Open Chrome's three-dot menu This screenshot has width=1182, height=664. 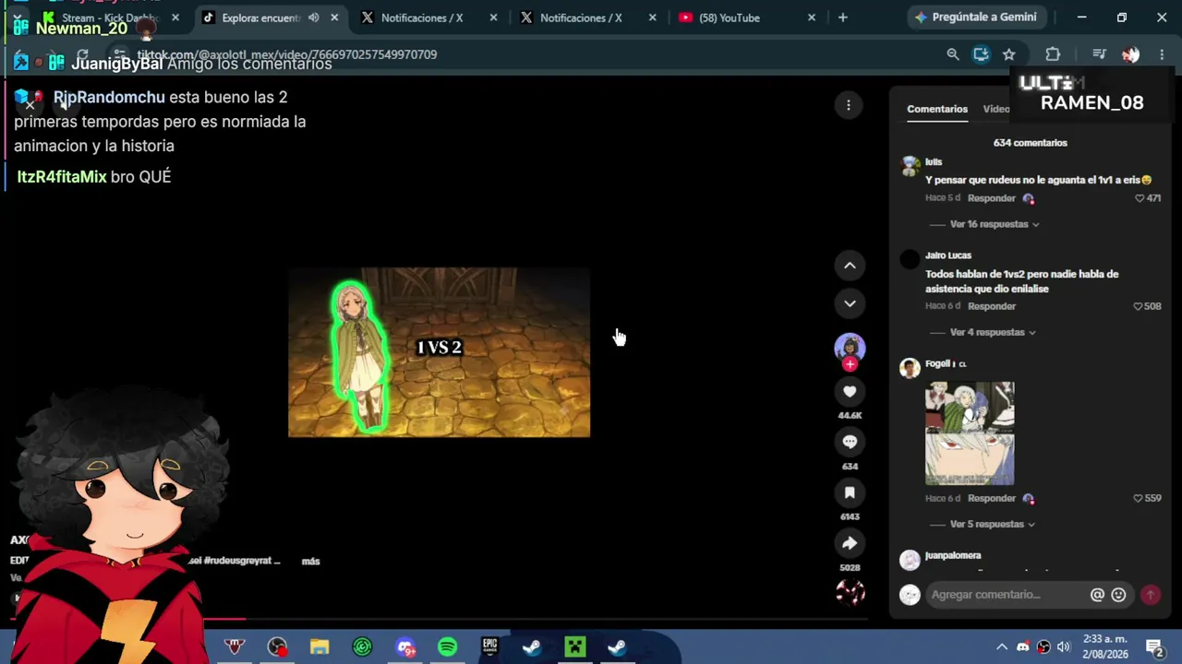pyautogui.click(x=1162, y=54)
